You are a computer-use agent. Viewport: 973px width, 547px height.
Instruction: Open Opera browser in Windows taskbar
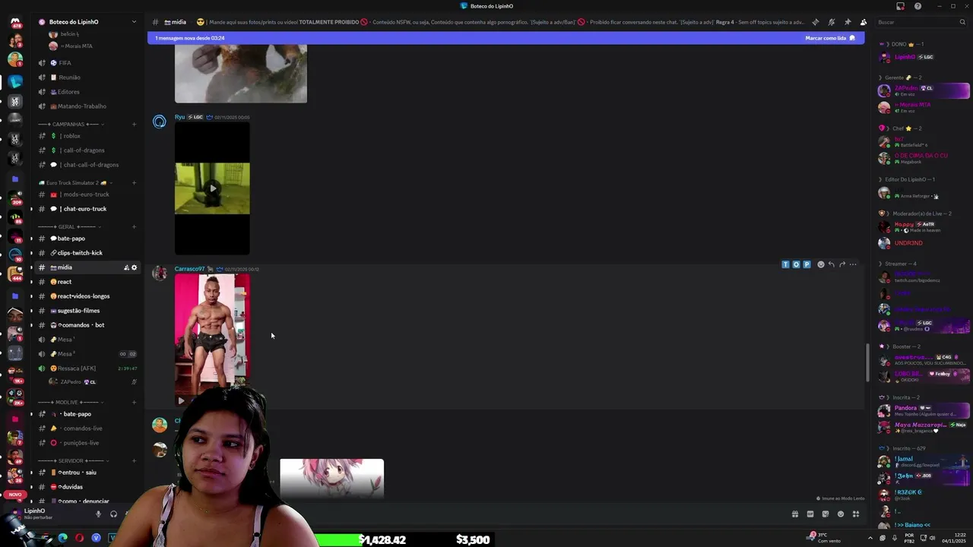click(x=79, y=538)
